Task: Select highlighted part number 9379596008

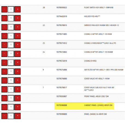Action: coord(62,105)
